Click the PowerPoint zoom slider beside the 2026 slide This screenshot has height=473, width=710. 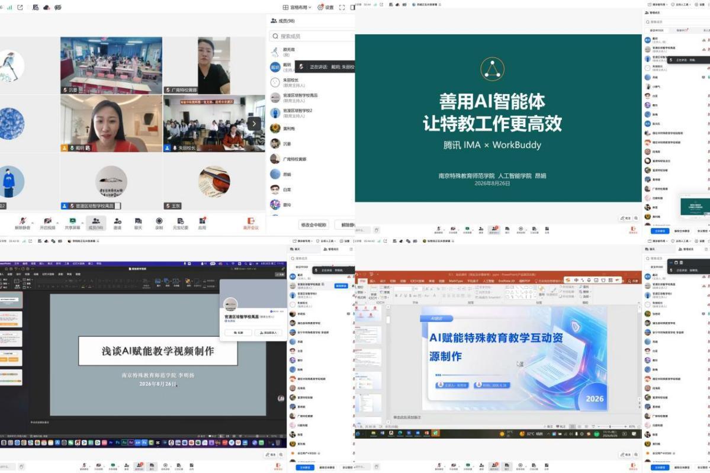click(610, 426)
